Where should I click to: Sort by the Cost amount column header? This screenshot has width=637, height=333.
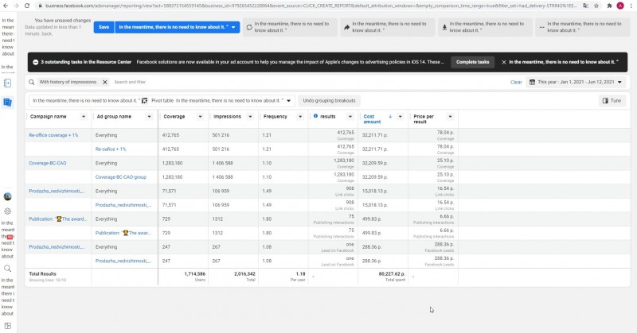pyautogui.click(x=372, y=119)
